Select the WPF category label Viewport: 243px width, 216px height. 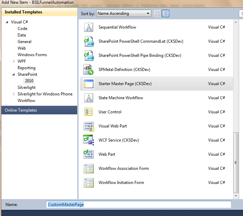(22, 61)
